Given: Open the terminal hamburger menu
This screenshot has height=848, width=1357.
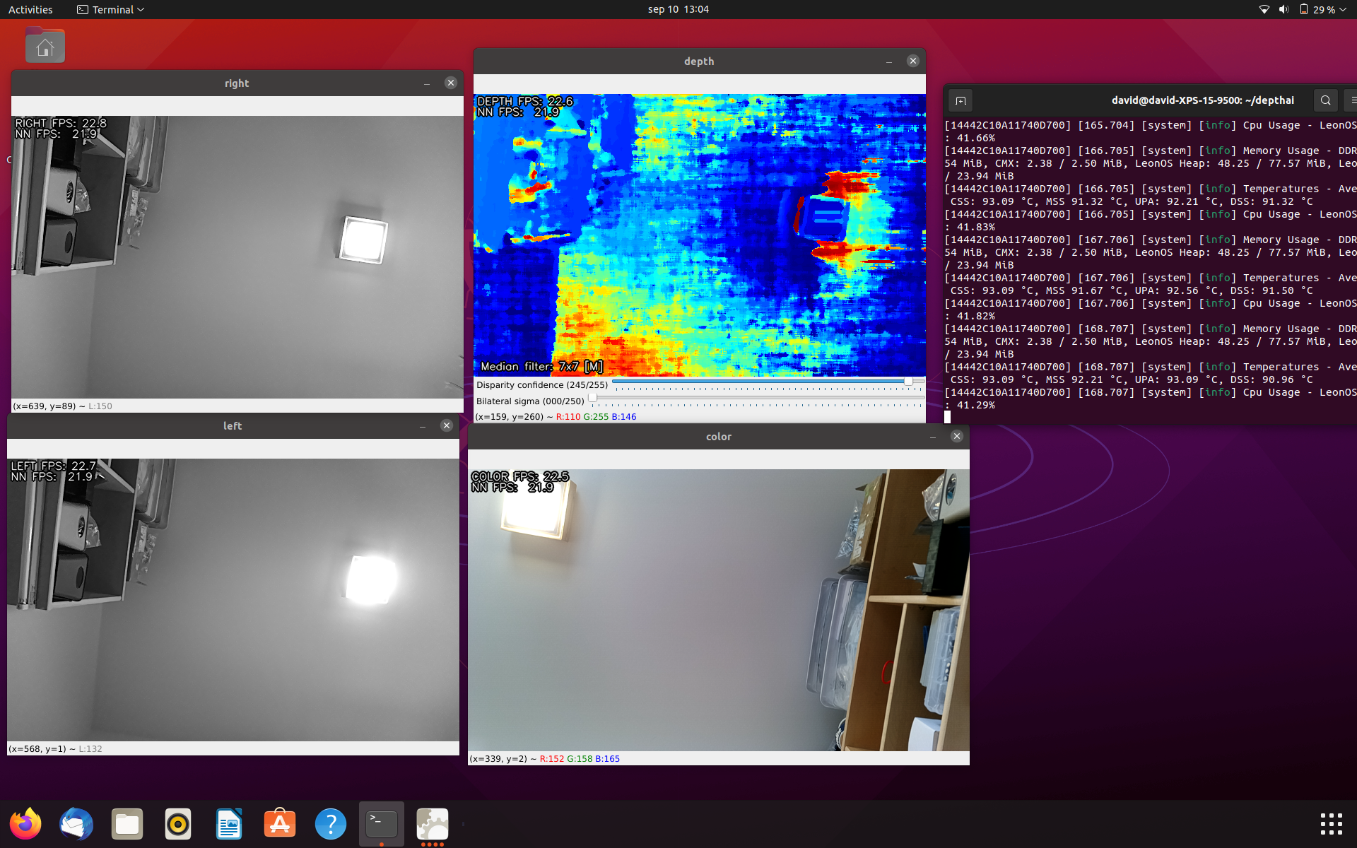Looking at the screenshot, I should pyautogui.click(x=1353, y=100).
